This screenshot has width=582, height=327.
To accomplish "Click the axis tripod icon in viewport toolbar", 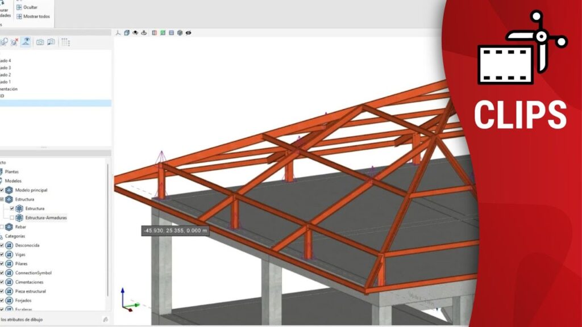I will (118, 33).
